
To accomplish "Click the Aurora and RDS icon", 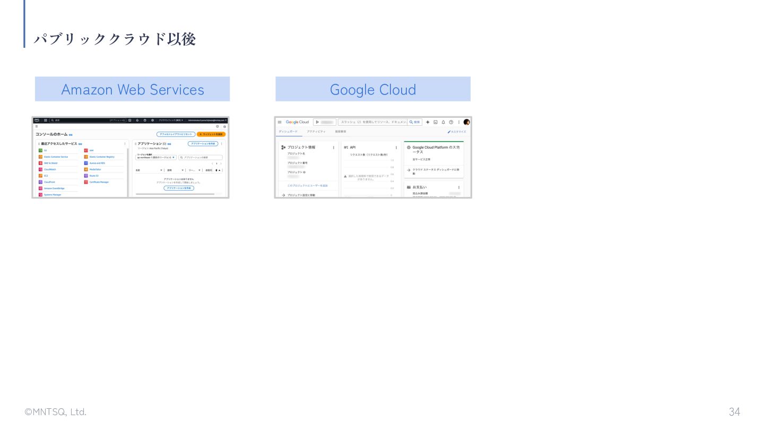I will 86,163.
